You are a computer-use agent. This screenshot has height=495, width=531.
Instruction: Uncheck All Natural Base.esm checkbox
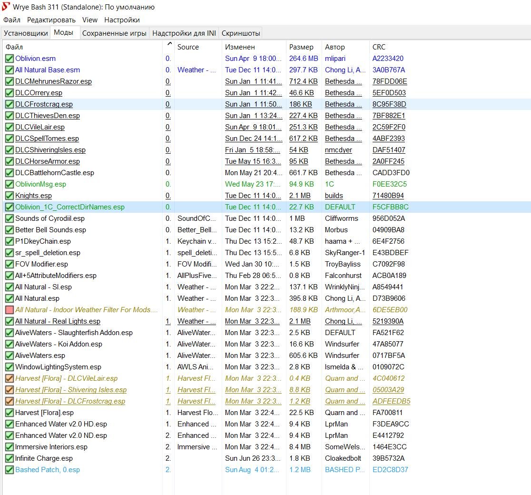(x=10, y=70)
